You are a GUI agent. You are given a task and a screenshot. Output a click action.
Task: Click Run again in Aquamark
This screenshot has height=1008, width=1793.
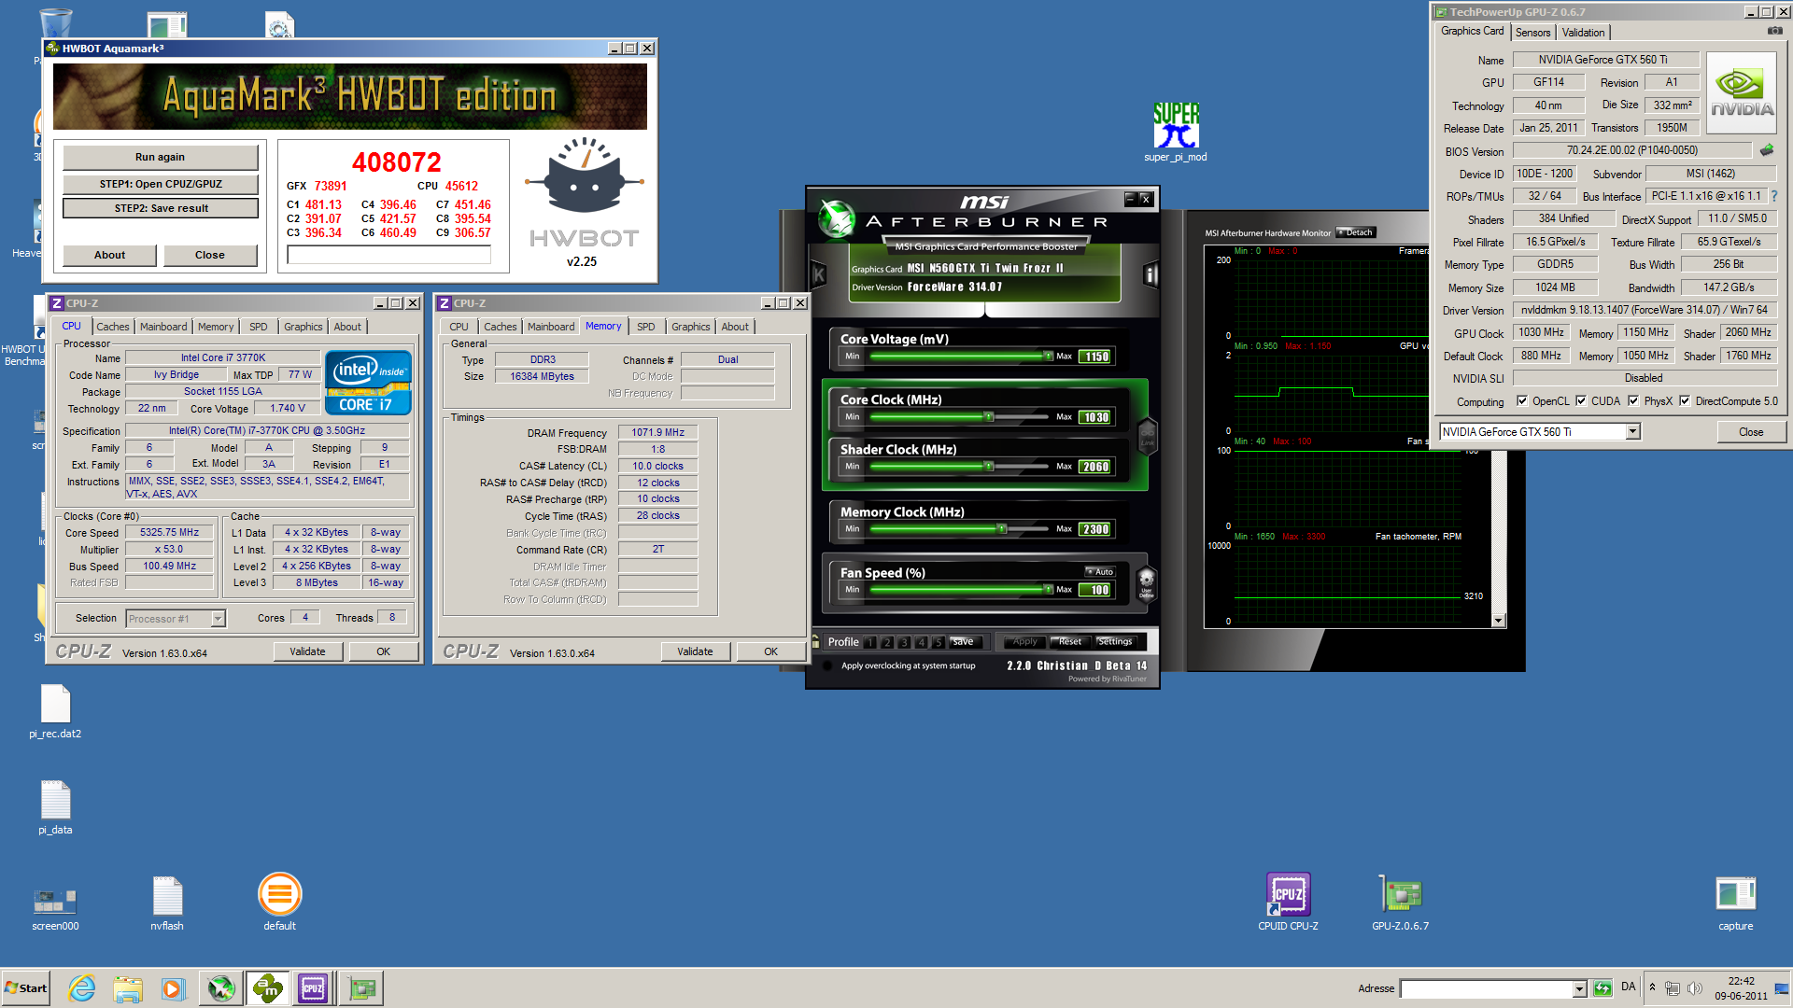click(x=160, y=157)
